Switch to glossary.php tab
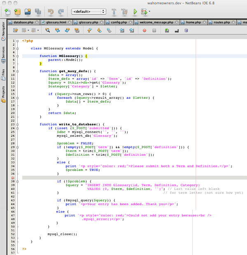Screen dimensions: 247x255 [x=89, y=22]
